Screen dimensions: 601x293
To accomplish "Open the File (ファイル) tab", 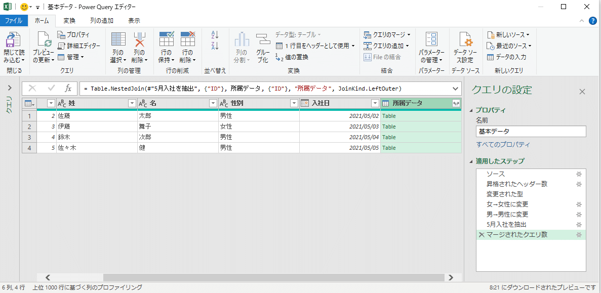I will (14, 21).
